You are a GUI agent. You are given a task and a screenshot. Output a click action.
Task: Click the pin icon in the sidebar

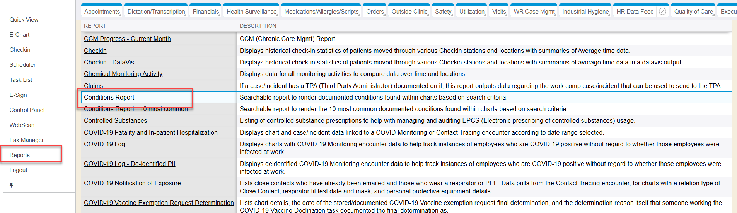11,185
